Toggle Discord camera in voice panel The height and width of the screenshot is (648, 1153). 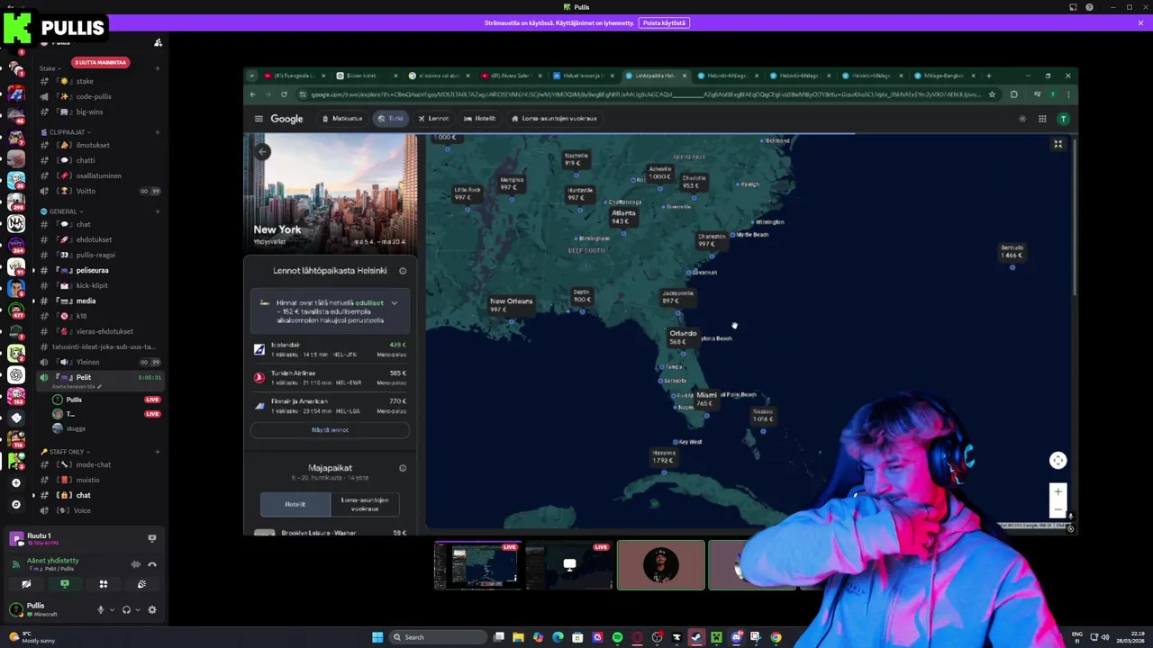(26, 584)
